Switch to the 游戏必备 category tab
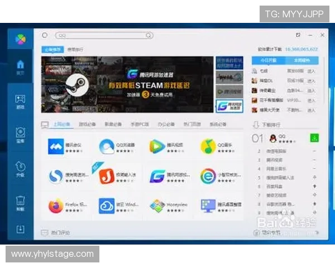Screen dimensions: 335x268 coord(87,124)
